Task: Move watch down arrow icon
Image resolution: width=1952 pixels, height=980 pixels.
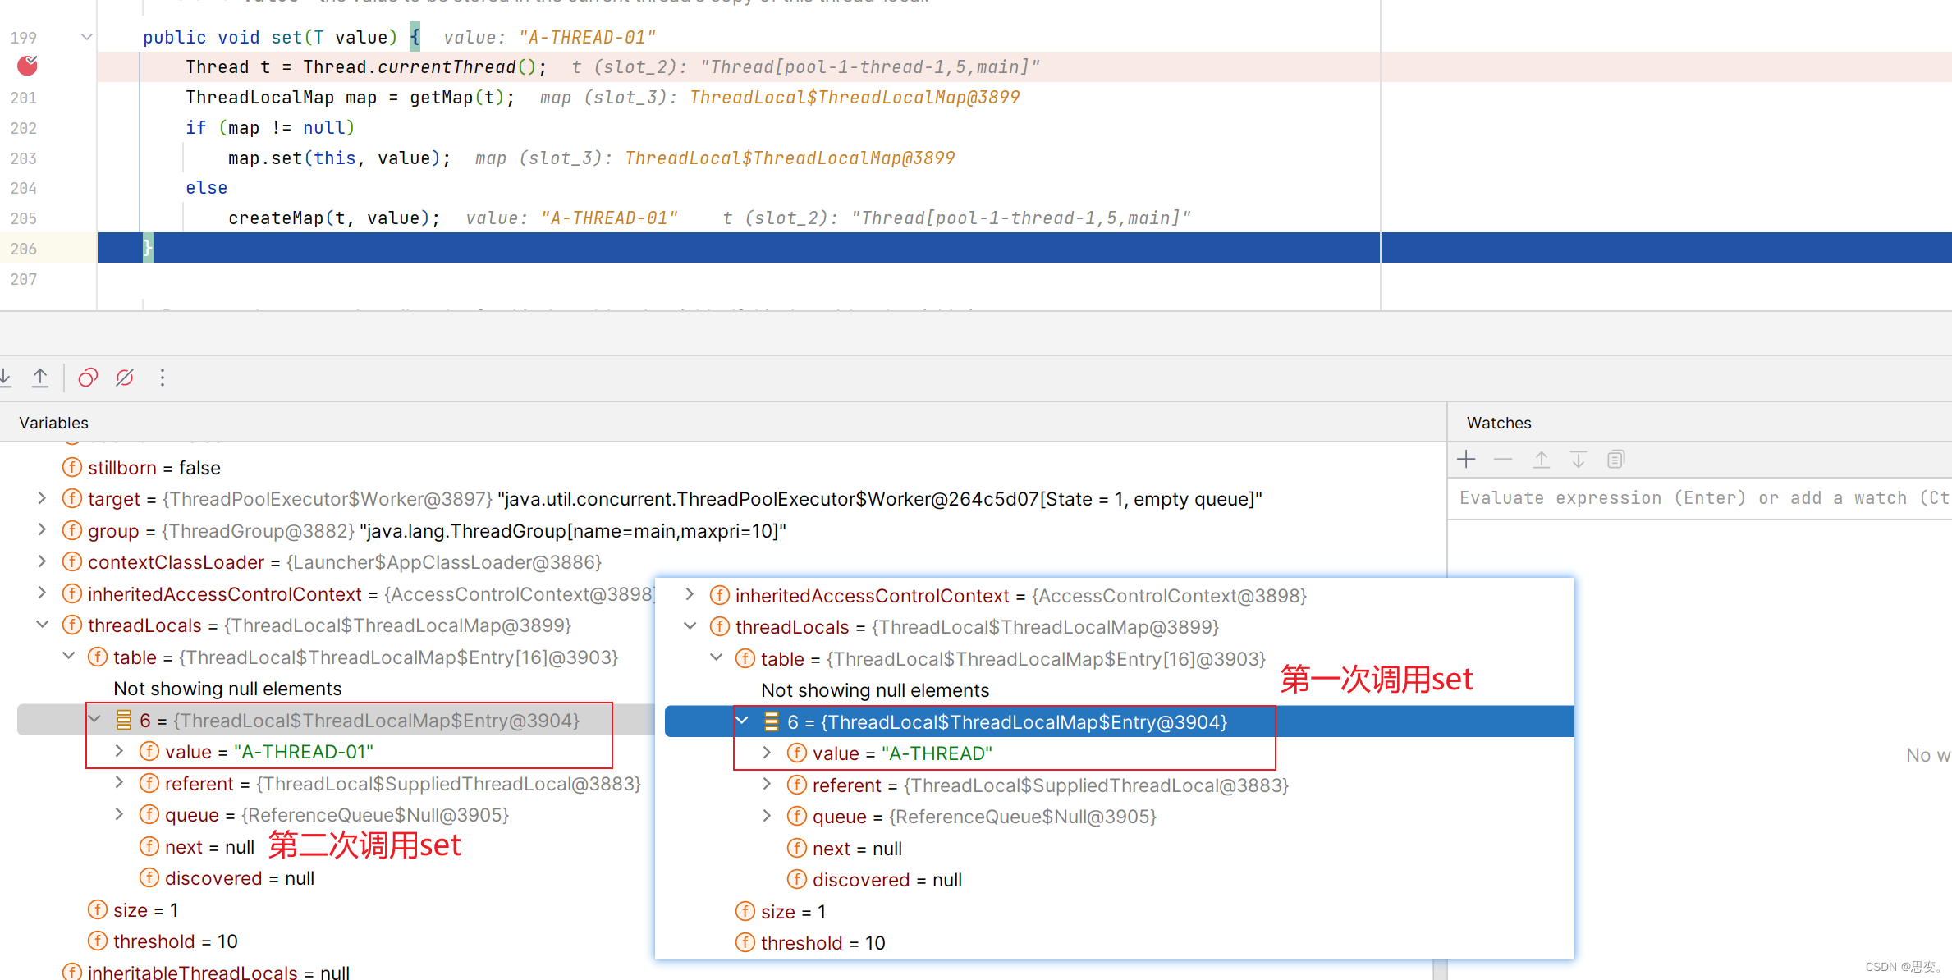Action: [1579, 460]
